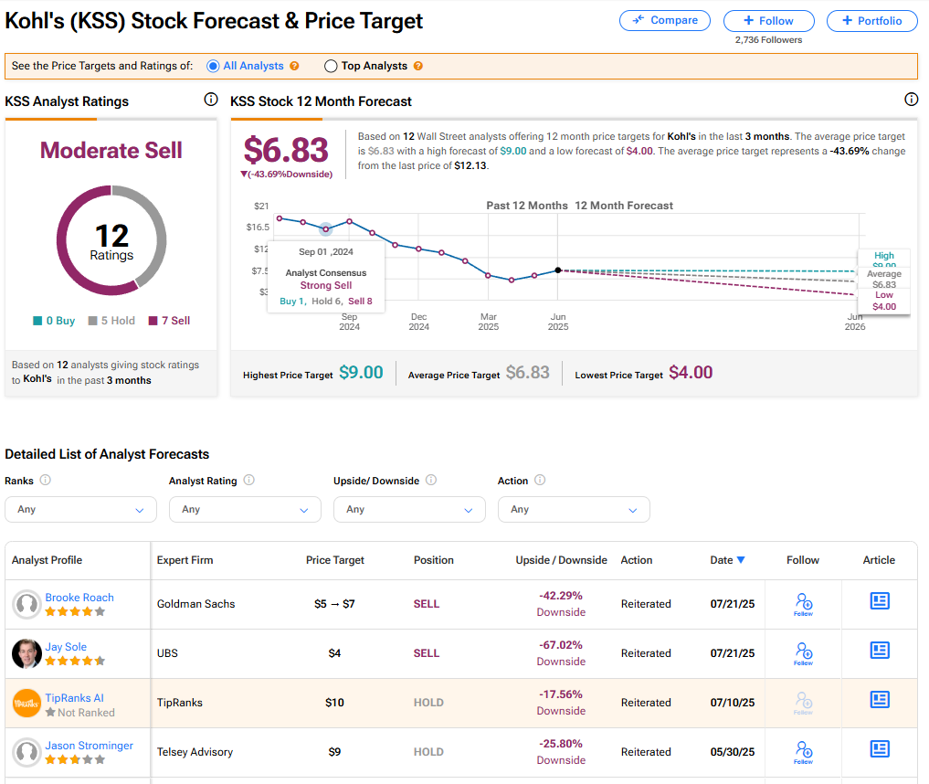This screenshot has width=929, height=784.
Task: Follow analyst Brooke Roach via follow icon
Action: pyautogui.click(x=803, y=603)
